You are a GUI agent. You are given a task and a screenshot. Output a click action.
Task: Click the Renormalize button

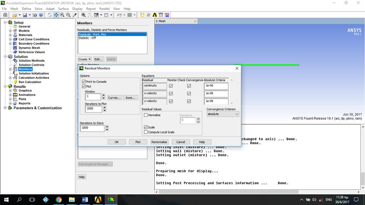click(159, 142)
